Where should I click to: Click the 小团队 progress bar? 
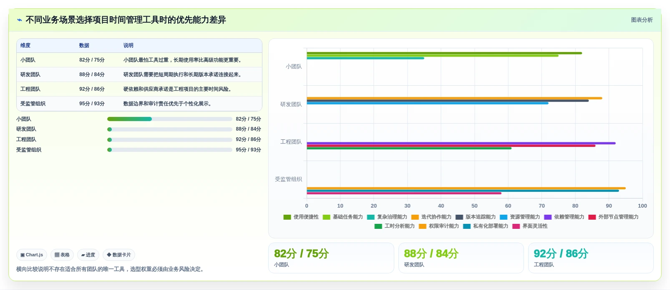[x=169, y=119]
